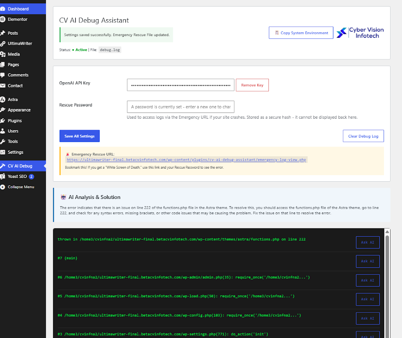Open the UltimaWriter menu

23,44
